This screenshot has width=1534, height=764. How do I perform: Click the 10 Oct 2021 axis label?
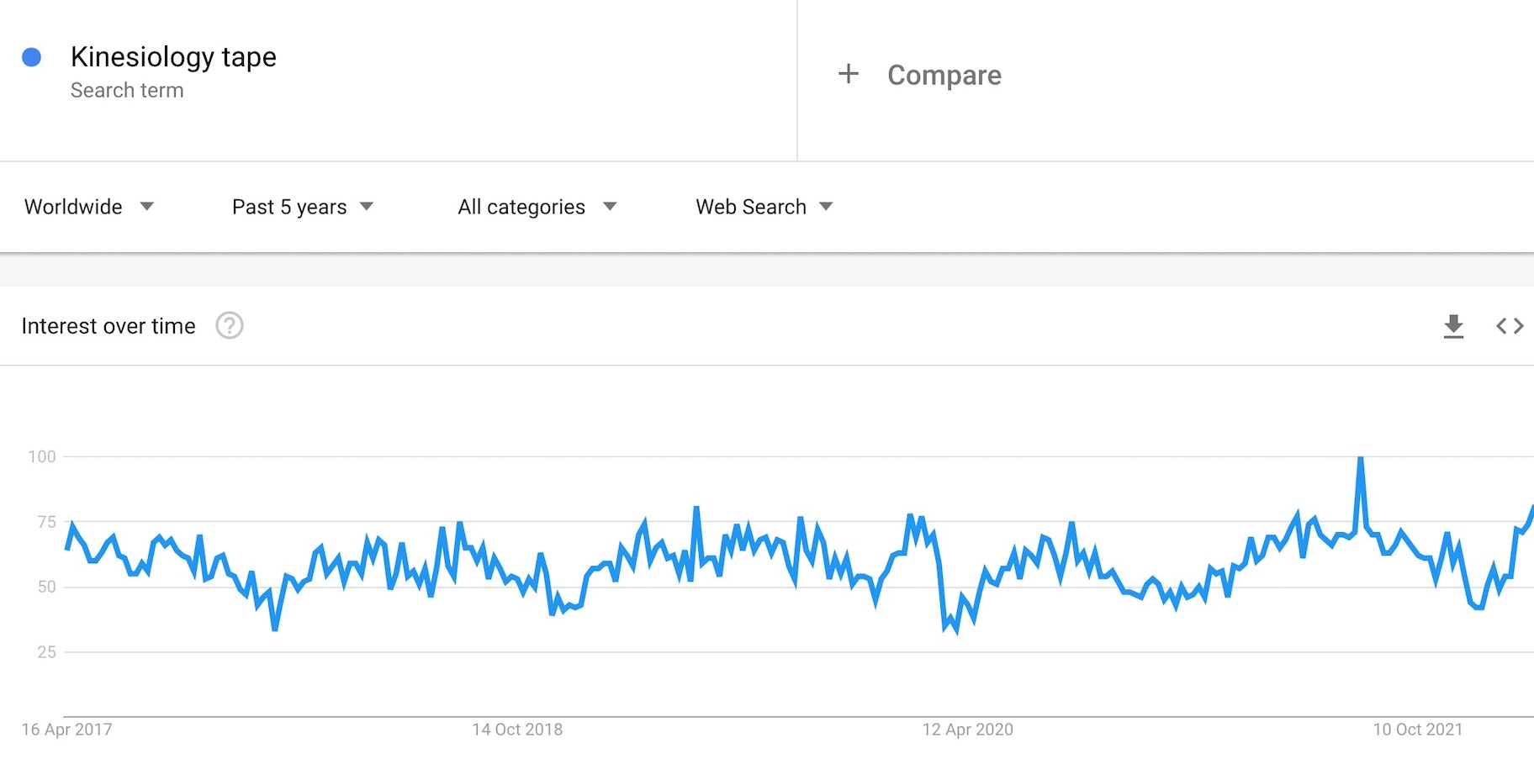[x=1417, y=730]
